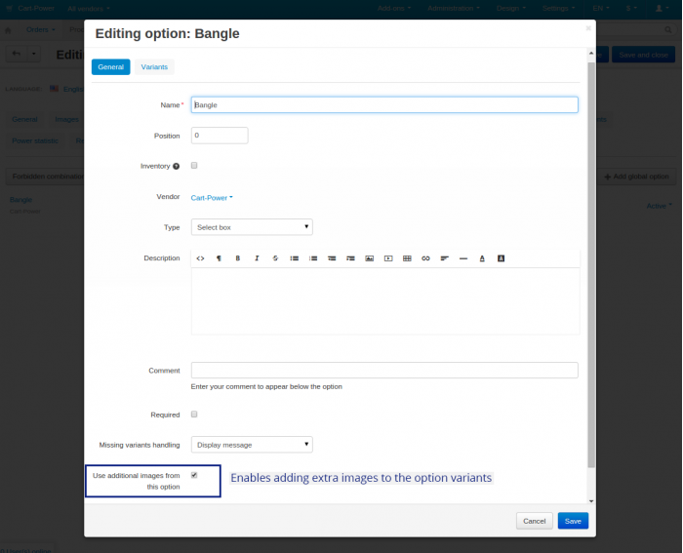The height and width of the screenshot is (553, 683).
Task: Switch to the Variants tab
Action: pyautogui.click(x=154, y=66)
